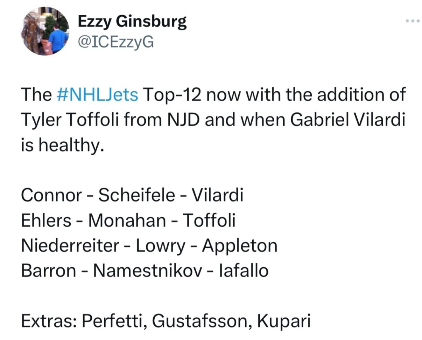Click Niederreiter in the third line
Image resolution: width=422 pixels, height=340 pixels.
point(70,245)
